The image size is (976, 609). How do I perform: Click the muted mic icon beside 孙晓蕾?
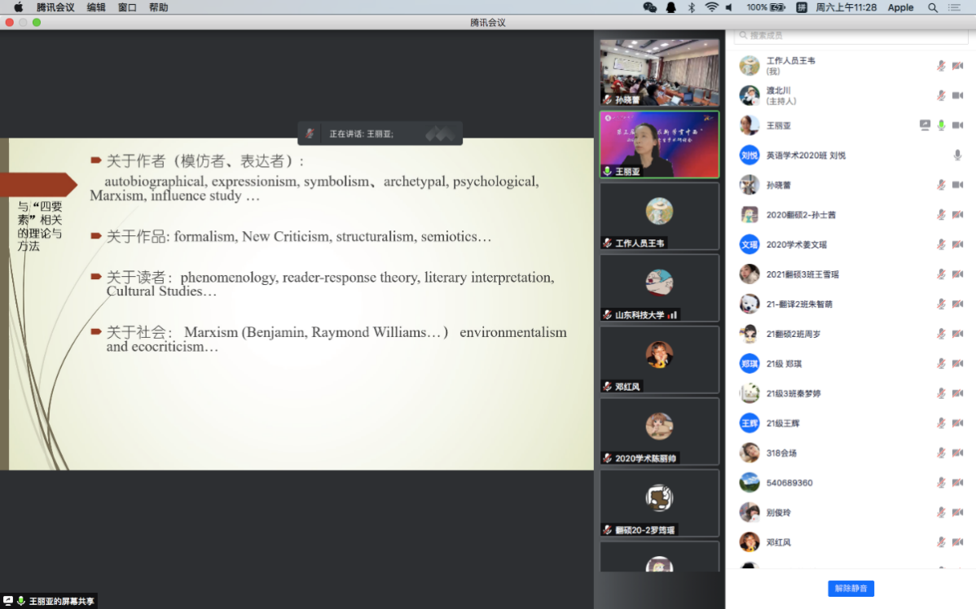click(941, 185)
